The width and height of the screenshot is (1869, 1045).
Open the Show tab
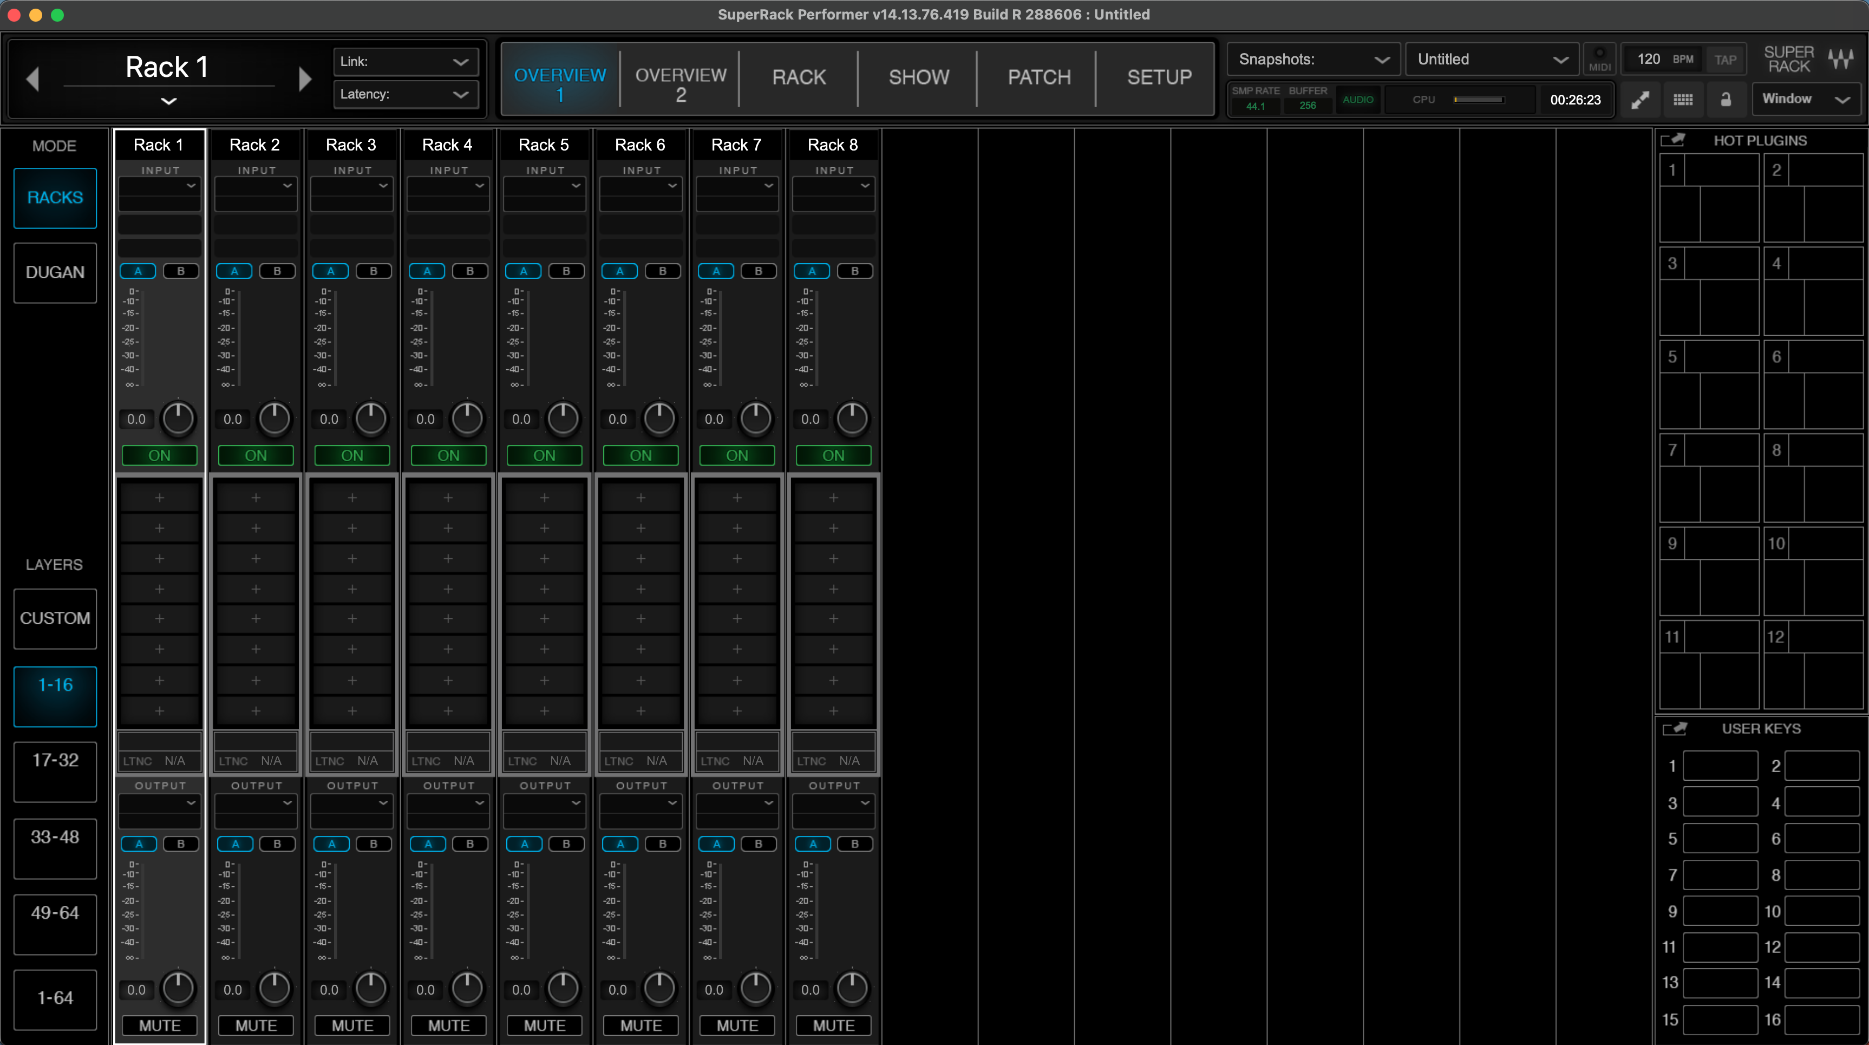[919, 79]
